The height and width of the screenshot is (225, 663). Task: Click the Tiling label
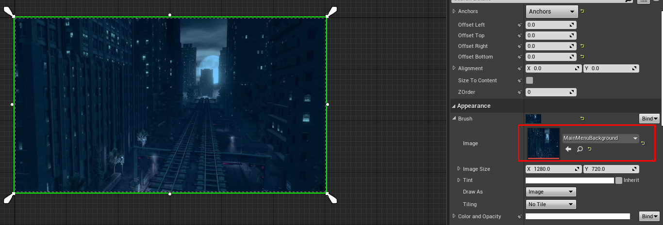[x=470, y=204]
